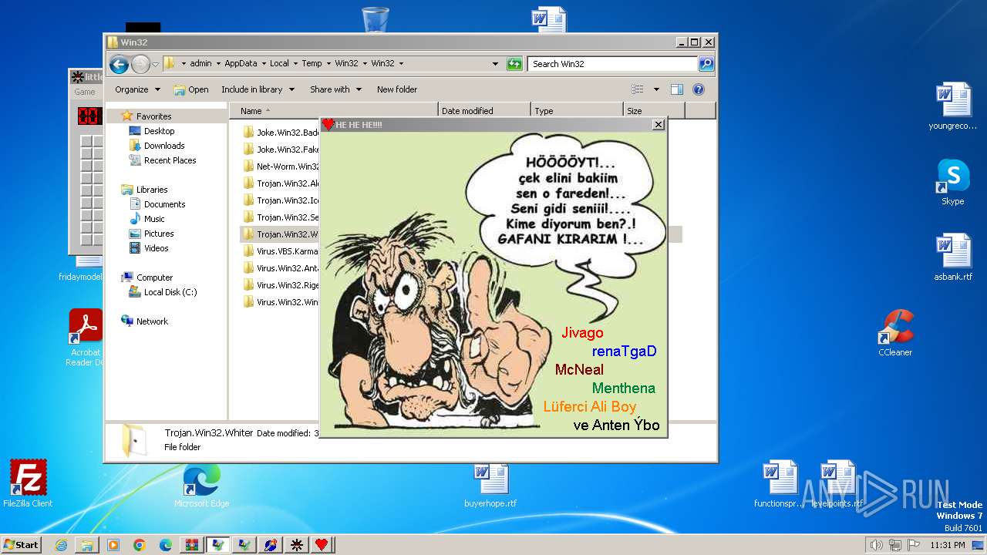This screenshot has height=555, width=987.
Task: Launch CCleaner desktop shortcut
Action: pos(895,333)
